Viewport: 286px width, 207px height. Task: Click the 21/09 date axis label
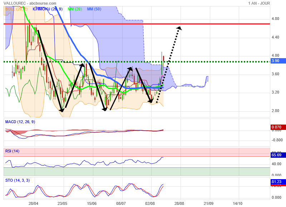coord(208,203)
